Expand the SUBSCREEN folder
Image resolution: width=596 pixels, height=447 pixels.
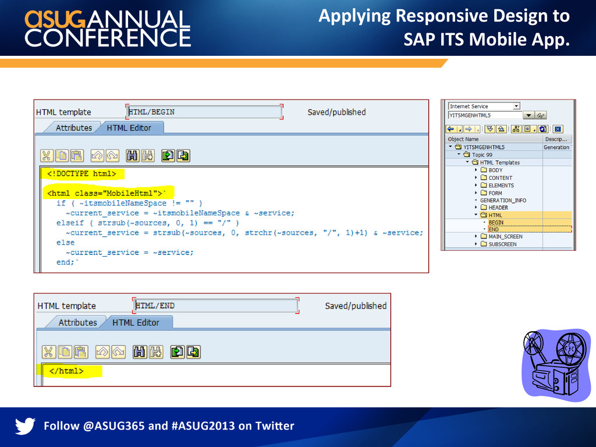click(x=476, y=244)
